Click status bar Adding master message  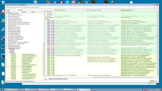[20, 81]
